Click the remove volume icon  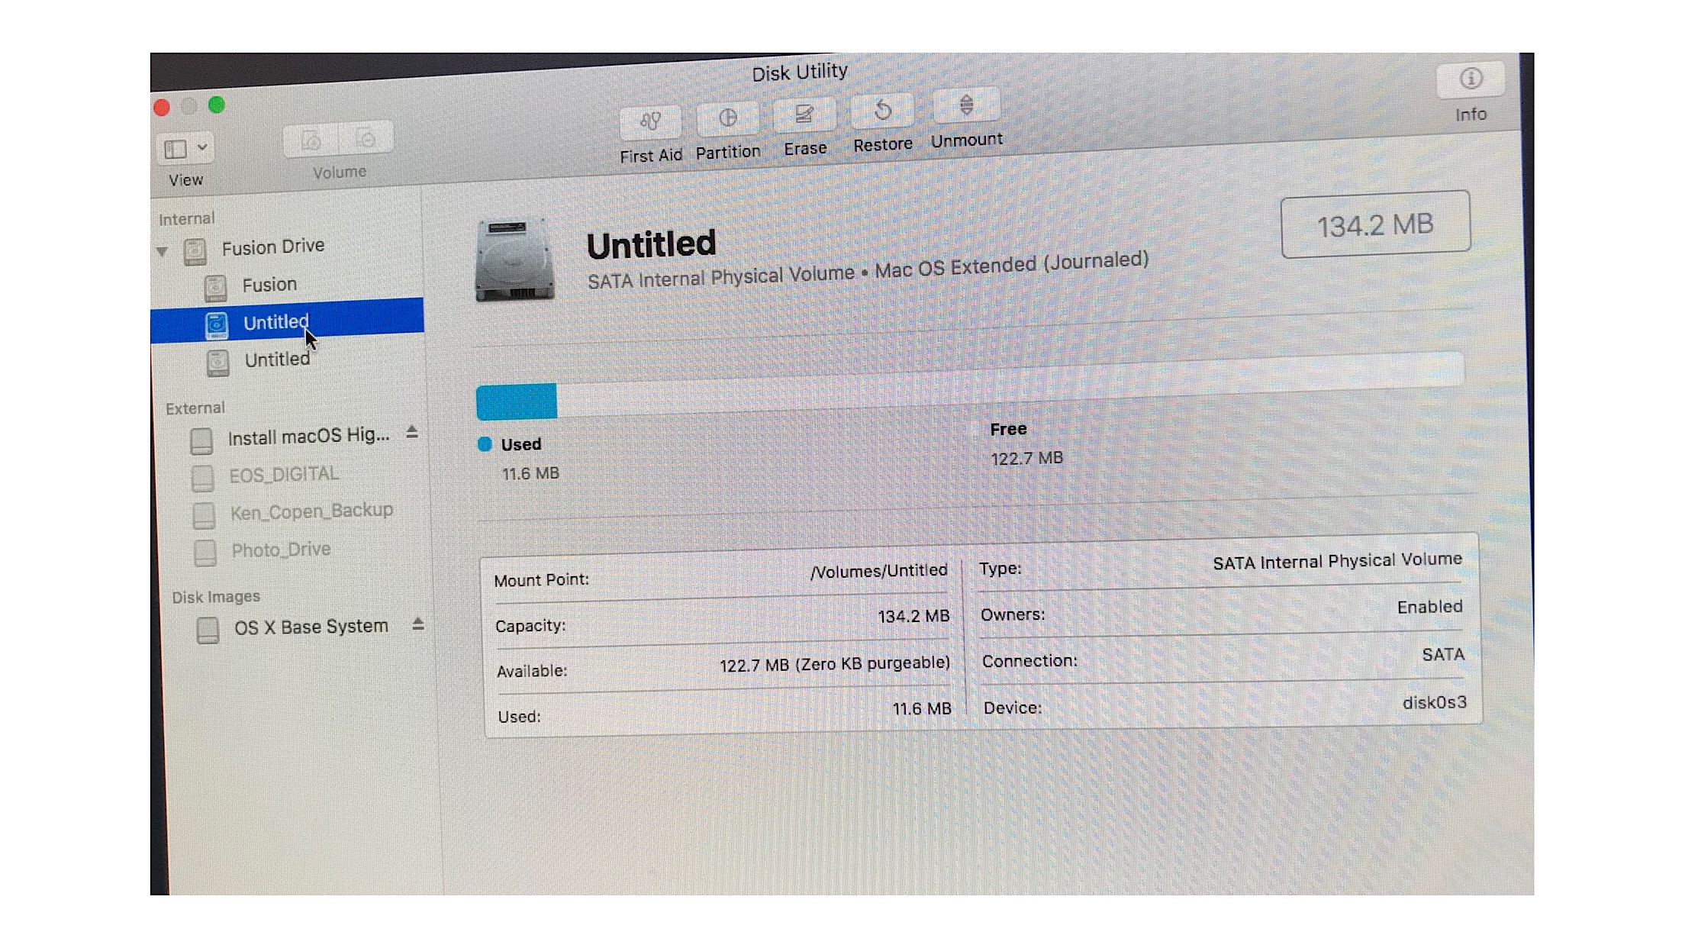(366, 139)
